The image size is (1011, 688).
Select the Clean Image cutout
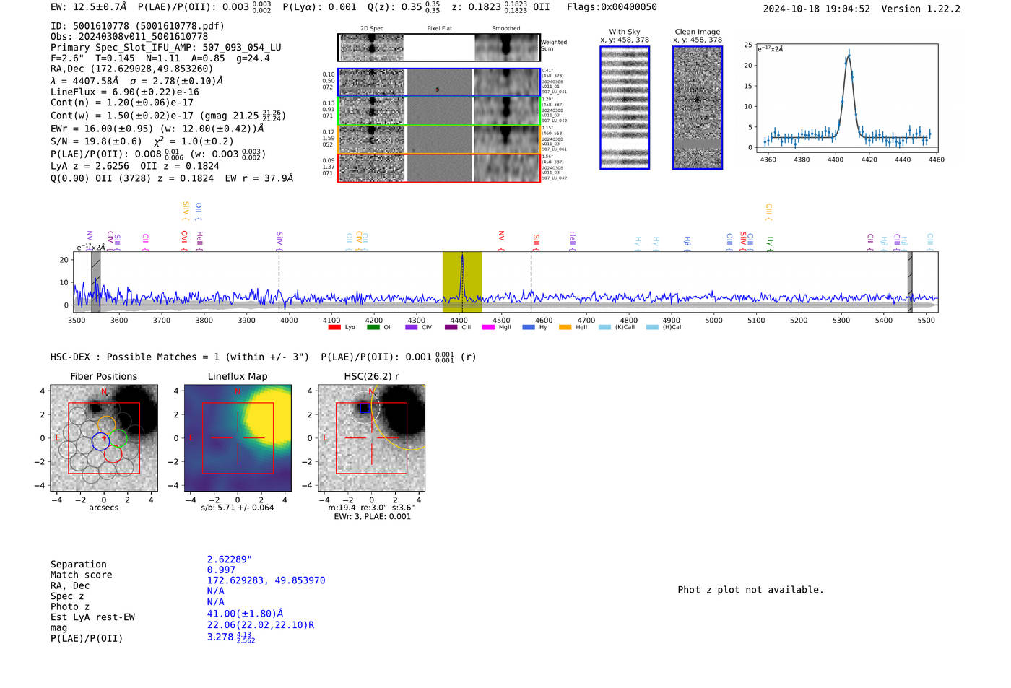(x=698, y=108)
